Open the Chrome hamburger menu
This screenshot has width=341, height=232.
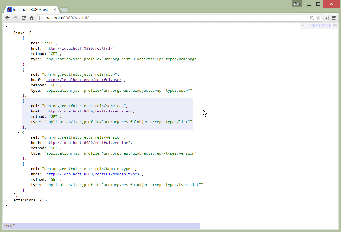pos(334,18)
